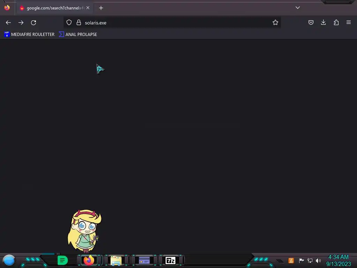The width and height of the screenshot is (357, 268).
Task: Open the green chat app on taskbar
Action: (x=62, y=260)
